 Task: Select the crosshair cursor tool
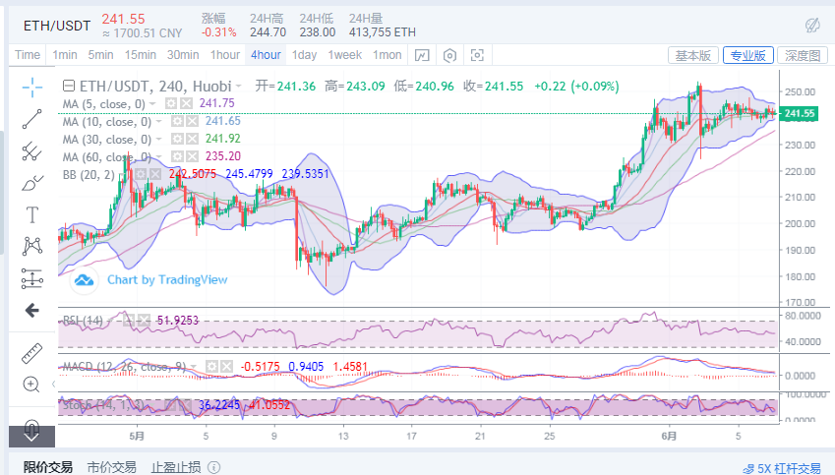[32, 87]
